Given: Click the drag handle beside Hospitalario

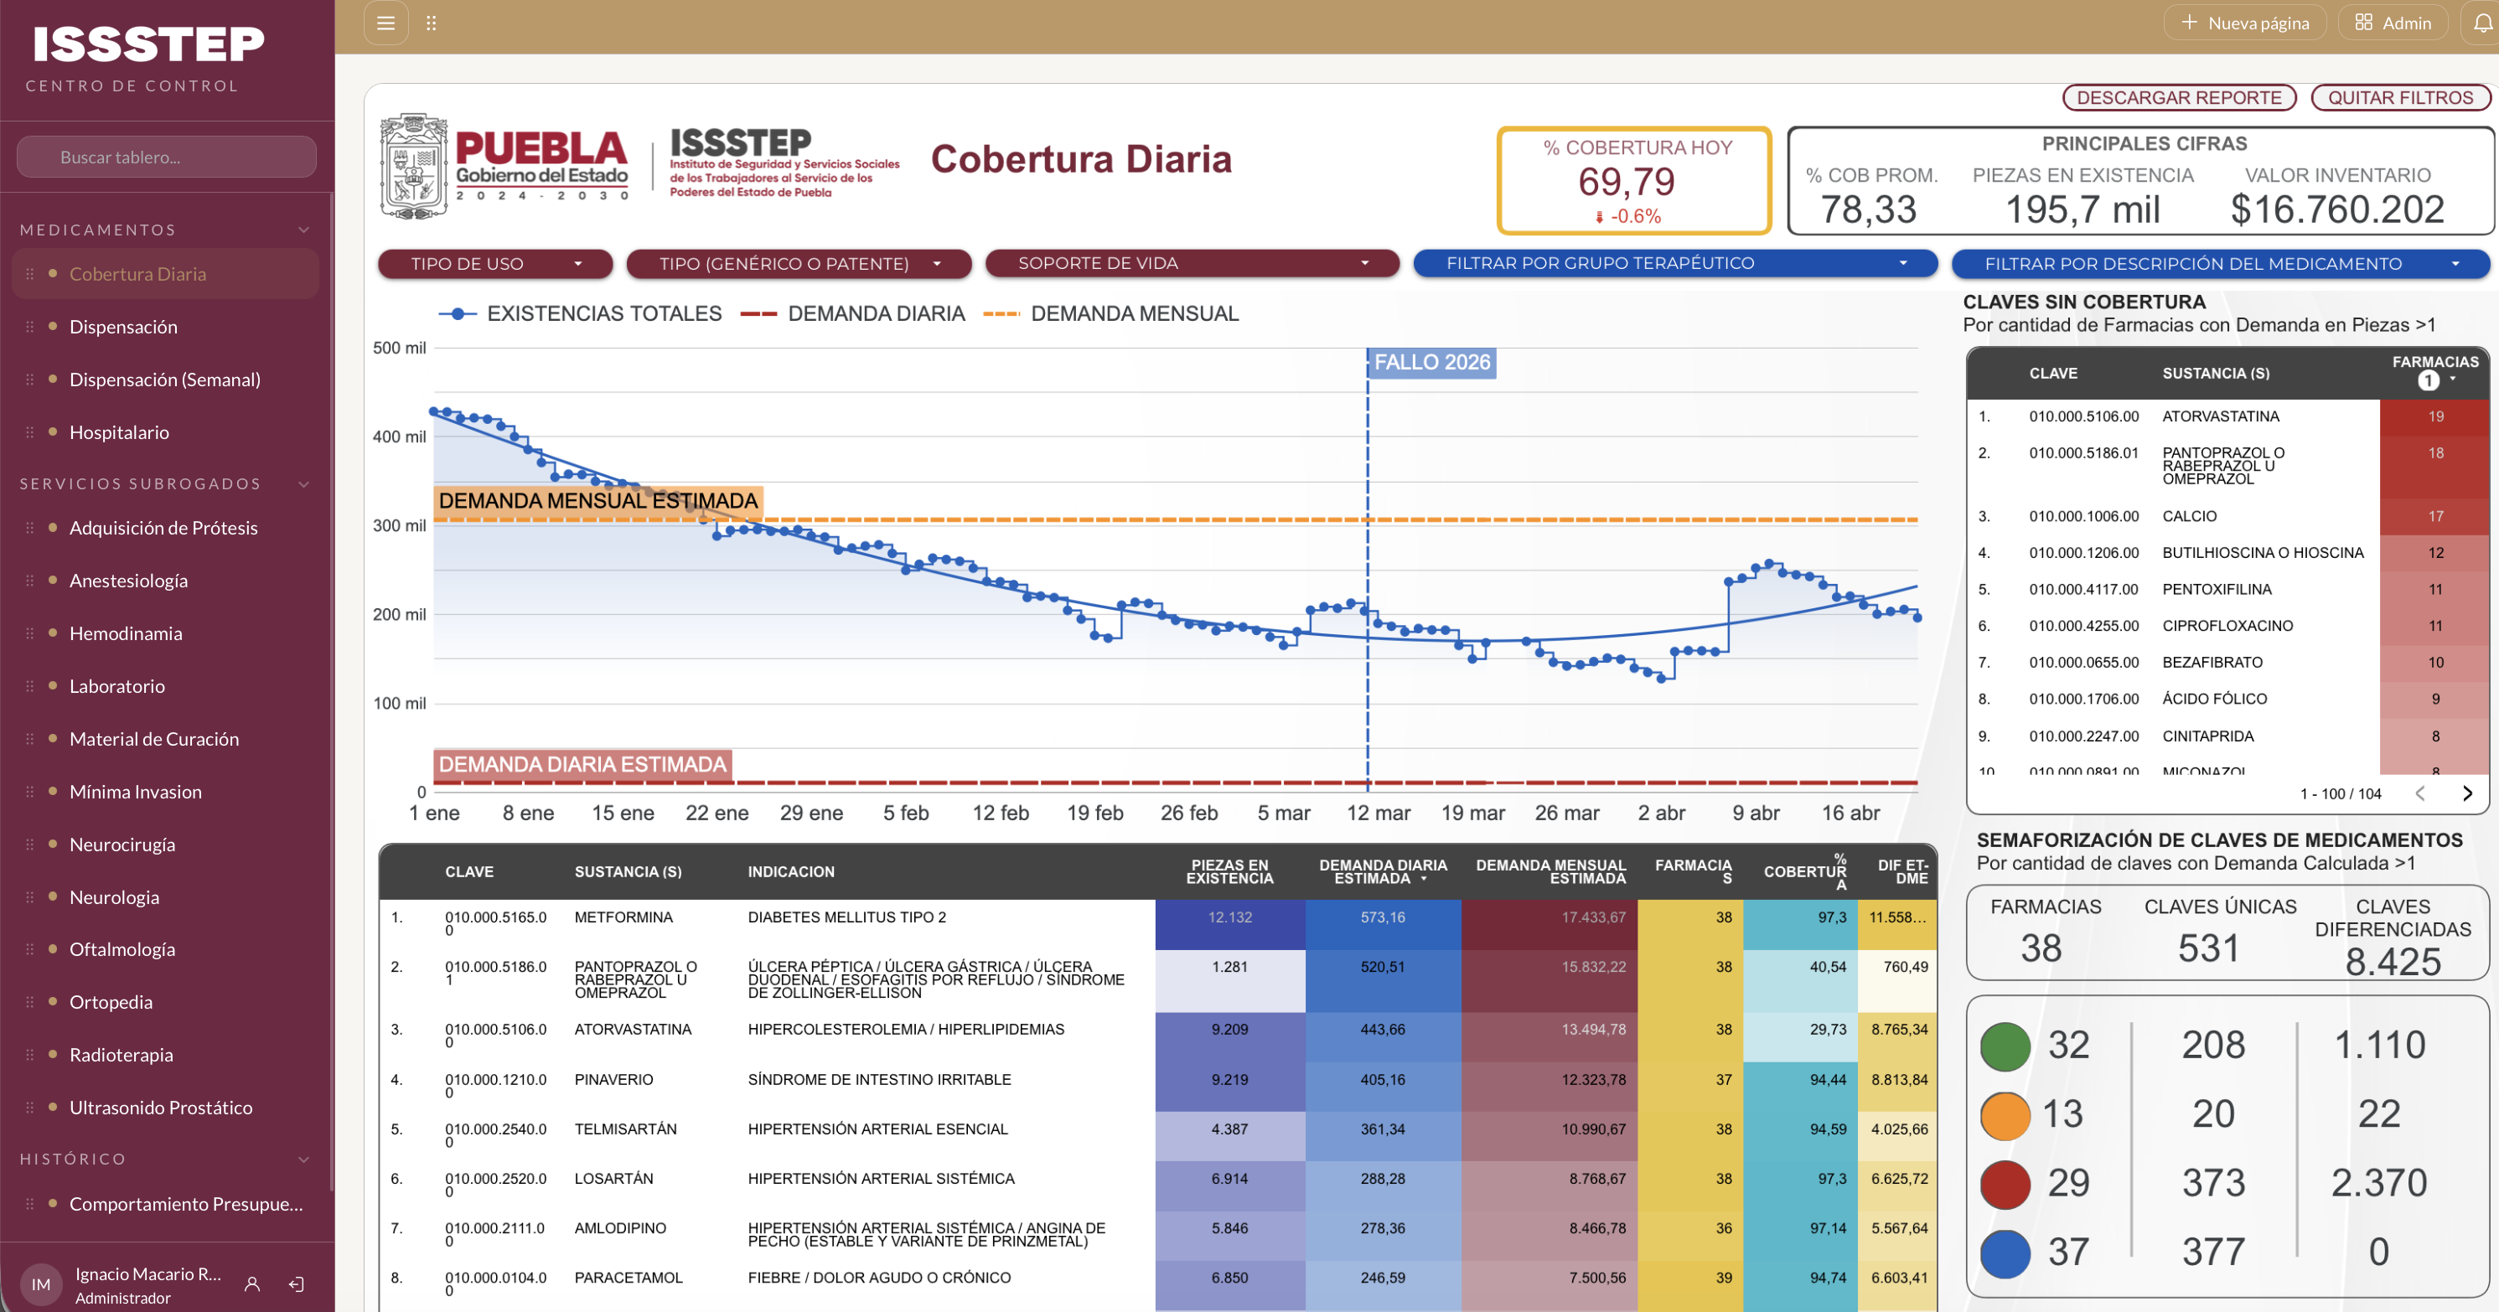Looking at the screenshot, I should (30, 432).
